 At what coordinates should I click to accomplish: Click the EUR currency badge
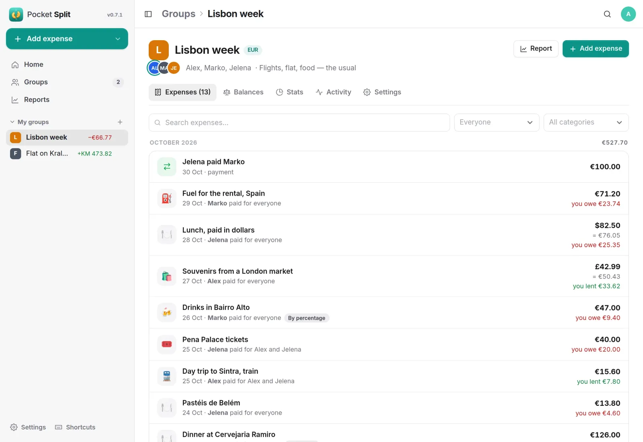[x=253, y=50]
